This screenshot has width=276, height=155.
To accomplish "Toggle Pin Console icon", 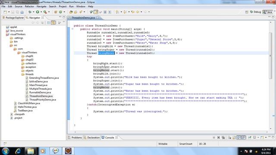I will pos(250,138).
